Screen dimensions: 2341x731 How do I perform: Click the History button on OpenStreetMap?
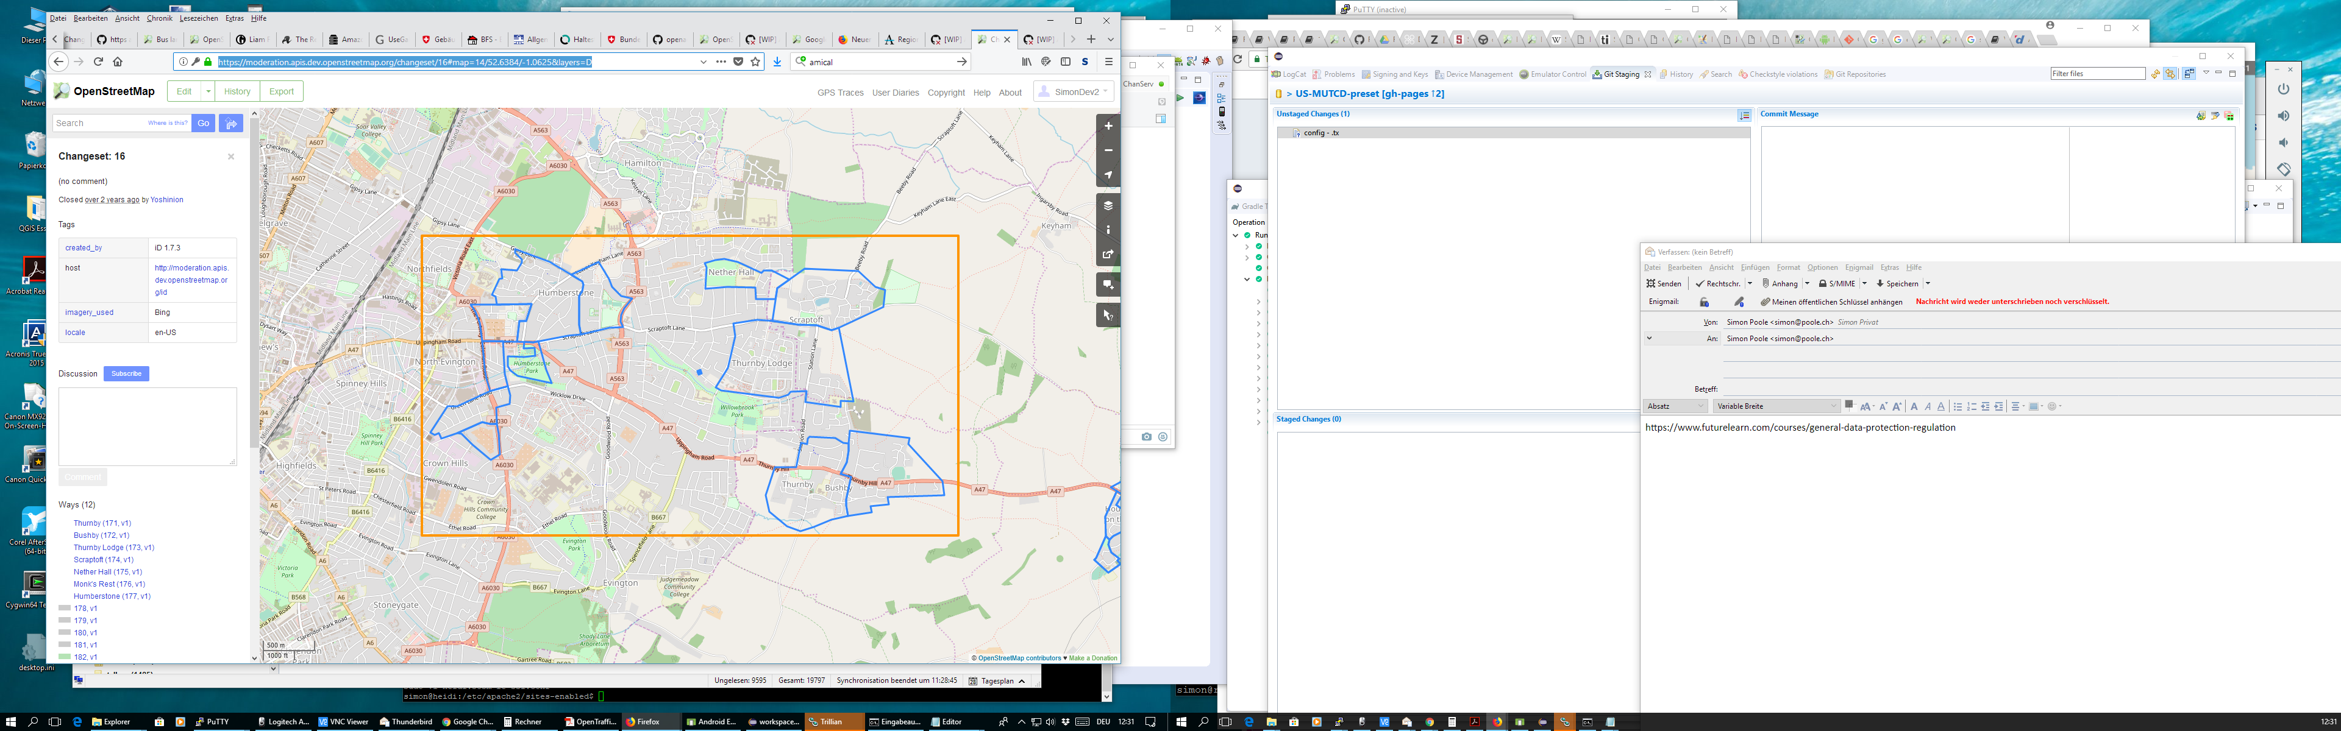point(237,92)
